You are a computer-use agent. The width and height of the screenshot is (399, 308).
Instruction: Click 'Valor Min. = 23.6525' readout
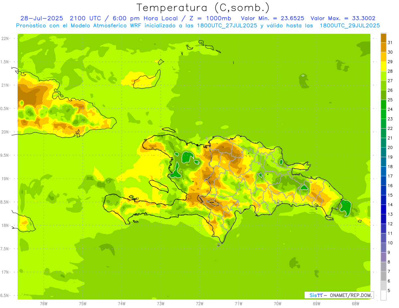click(273, 18)
